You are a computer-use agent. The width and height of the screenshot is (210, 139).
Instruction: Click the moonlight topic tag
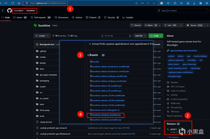pyautogui.click(x=192, y=60)
